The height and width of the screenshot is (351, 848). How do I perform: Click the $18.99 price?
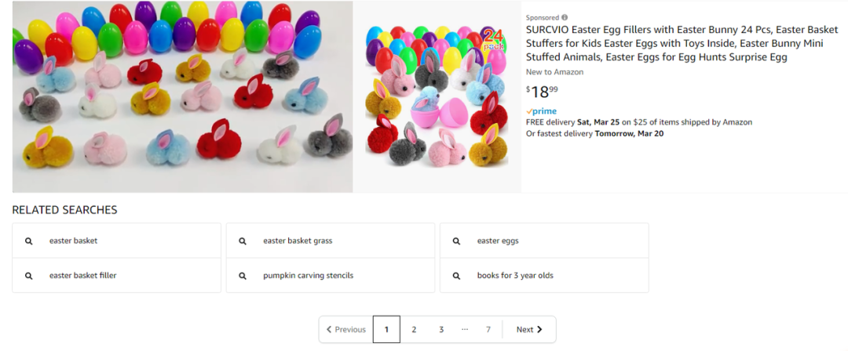(543, 91)
